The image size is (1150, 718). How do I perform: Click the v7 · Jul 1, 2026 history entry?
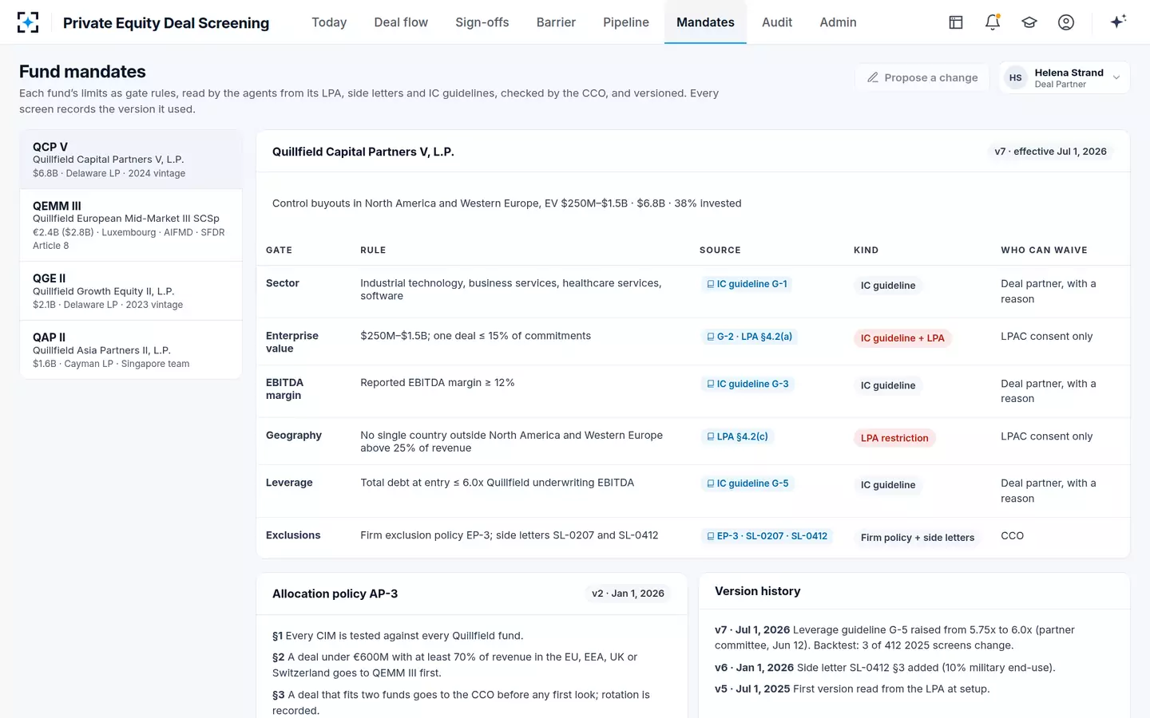pyautogui.click(x=914, y=637)
